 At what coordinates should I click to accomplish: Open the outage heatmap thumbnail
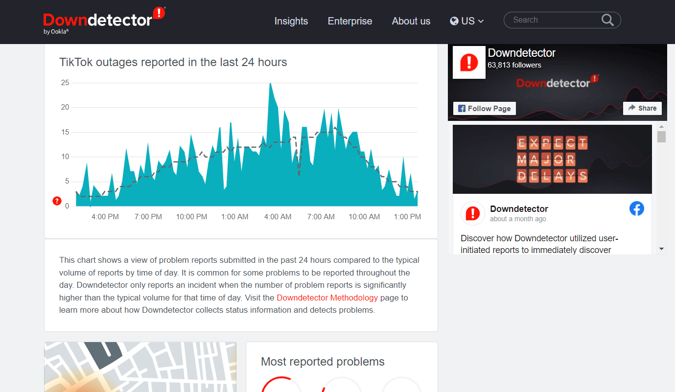(140, 367)
